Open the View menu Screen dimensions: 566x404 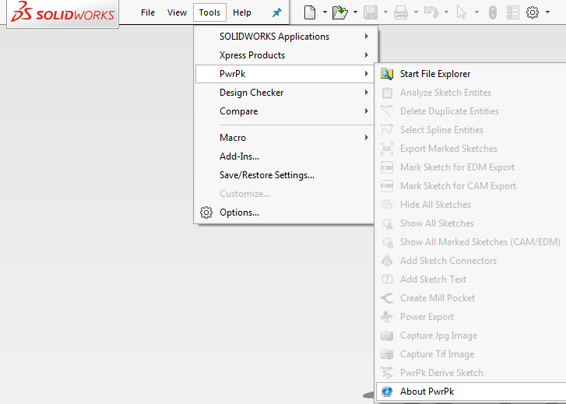[x=177, y=12]
